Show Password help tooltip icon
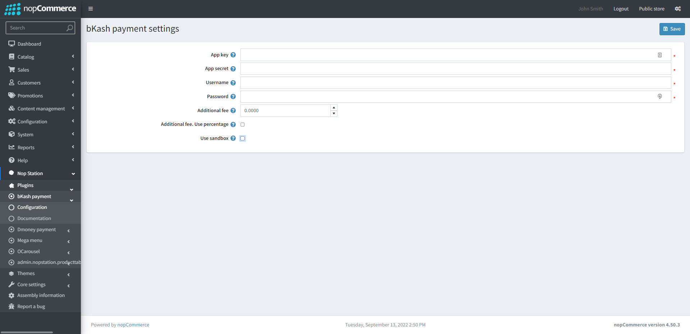This screenshot has width=690, height=334. (233, 96)
